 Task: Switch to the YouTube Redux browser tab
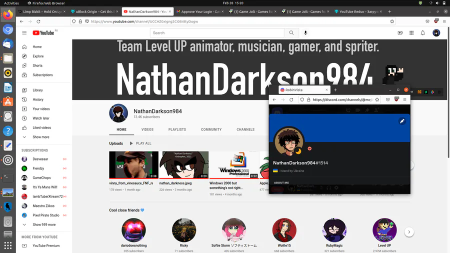click(x=358, y=11)
